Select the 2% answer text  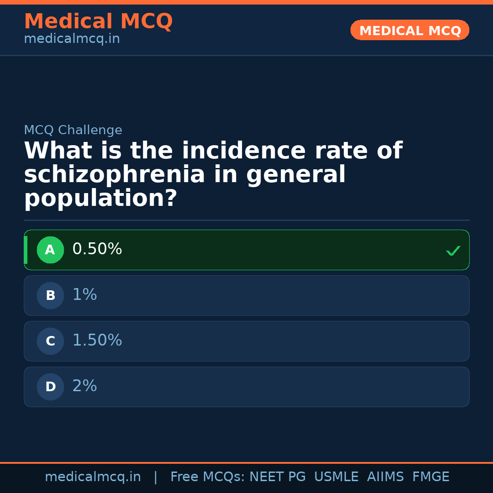[x=84, y=386]
